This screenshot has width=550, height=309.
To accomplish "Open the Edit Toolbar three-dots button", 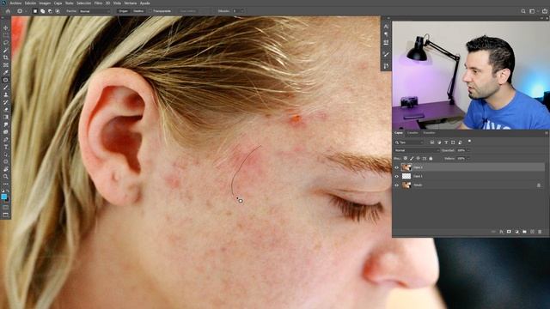I will (6, 184).
